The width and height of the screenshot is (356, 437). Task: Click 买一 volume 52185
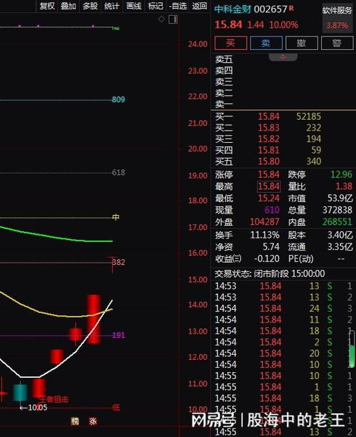pyautogui.click(x=309, y=116)
